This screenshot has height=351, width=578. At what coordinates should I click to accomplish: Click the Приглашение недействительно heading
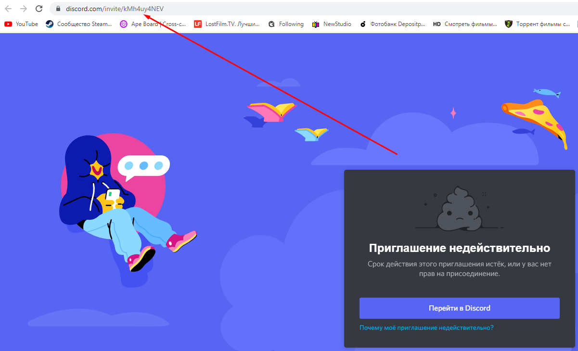coord(460,249)
